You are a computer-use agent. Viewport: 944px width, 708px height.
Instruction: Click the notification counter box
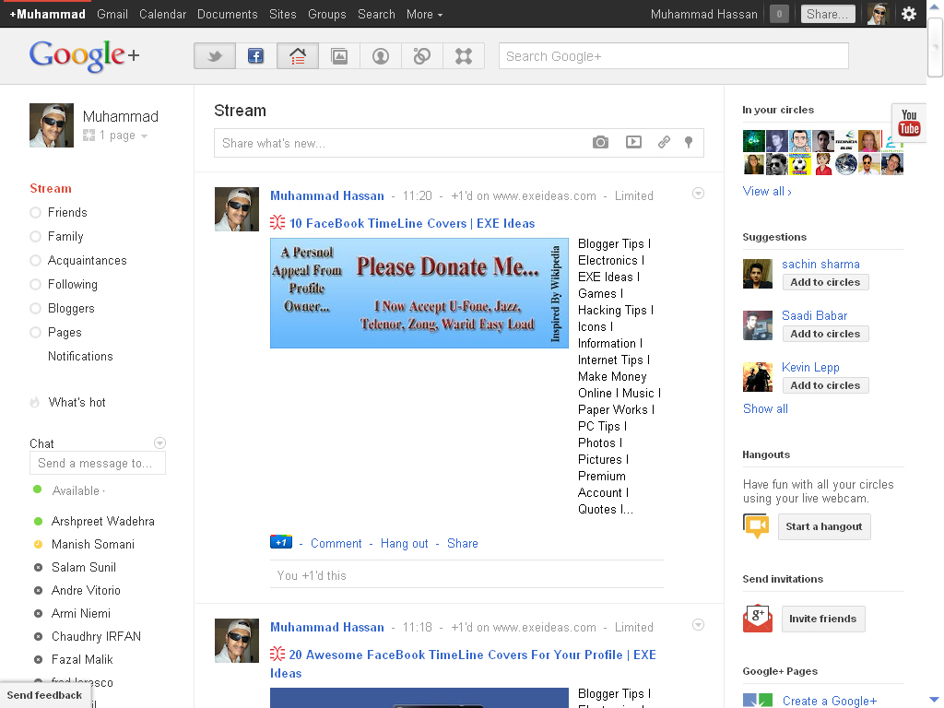(x=779, y=14)
